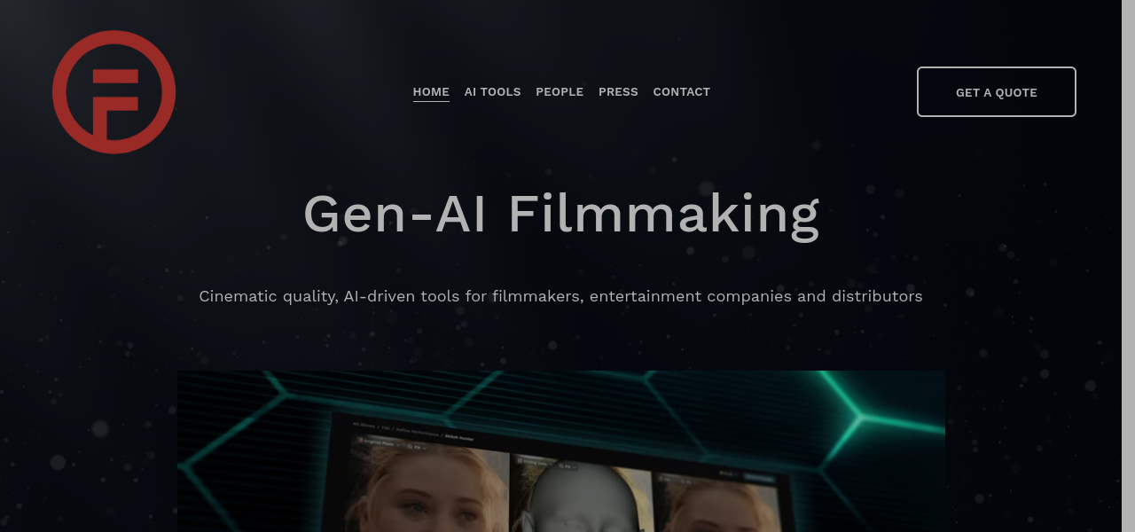Viewport: 1135px width, 532px height.
Task: Open the HOME navigation item
Action: (431, 92)
